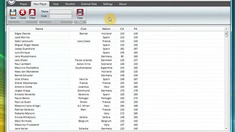
Task: Click the A.C. Milan club cell
Action: 83,106
